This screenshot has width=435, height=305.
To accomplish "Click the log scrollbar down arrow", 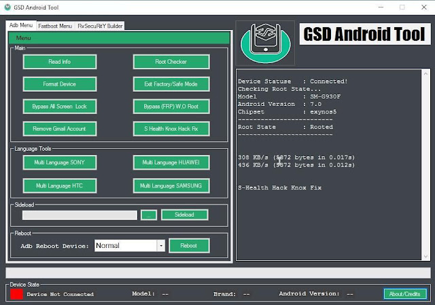I will click(425, 257).
